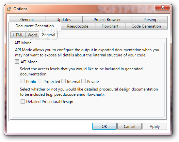Select the HTML sub-tab

(18, 35)
